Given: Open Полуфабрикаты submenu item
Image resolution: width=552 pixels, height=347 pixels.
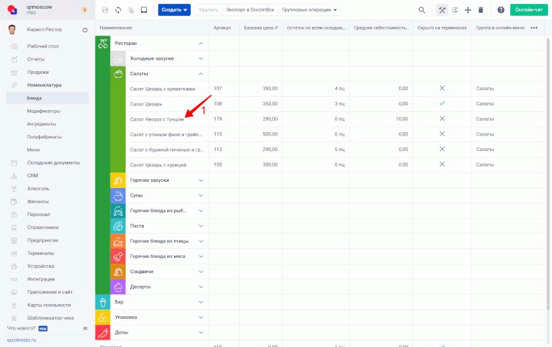Looking at the screenshot, I should 44,137.
